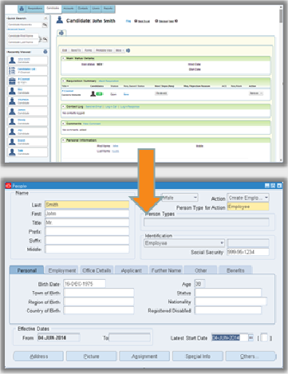Click search icon beside candidate name fields
288x374 pixels.
pyautogui.click(x=45, y=39)
